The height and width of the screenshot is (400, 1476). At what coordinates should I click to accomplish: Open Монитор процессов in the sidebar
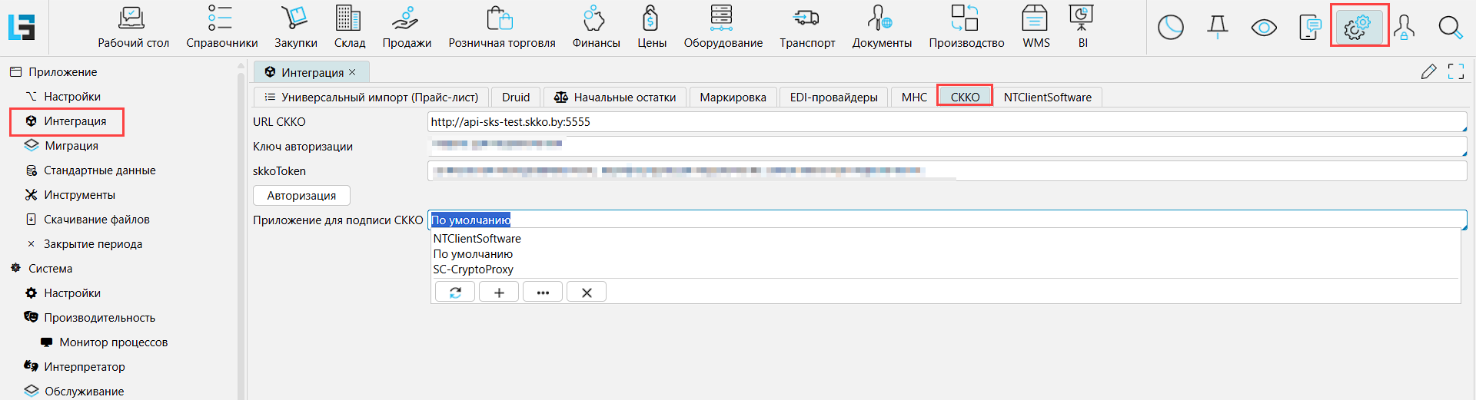[x=113, y=342]
